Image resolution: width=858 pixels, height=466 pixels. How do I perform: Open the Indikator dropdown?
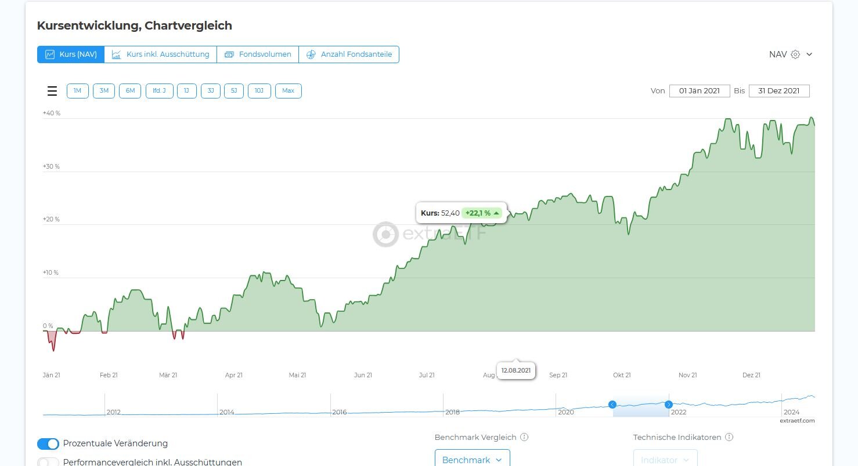pos(665,460)
